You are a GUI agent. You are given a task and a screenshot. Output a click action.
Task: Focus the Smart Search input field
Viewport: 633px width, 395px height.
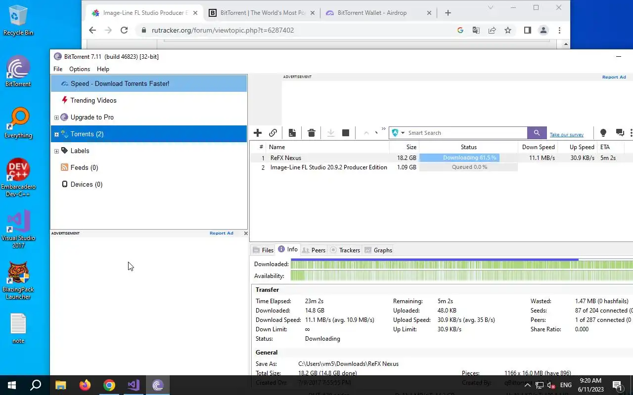467,133
